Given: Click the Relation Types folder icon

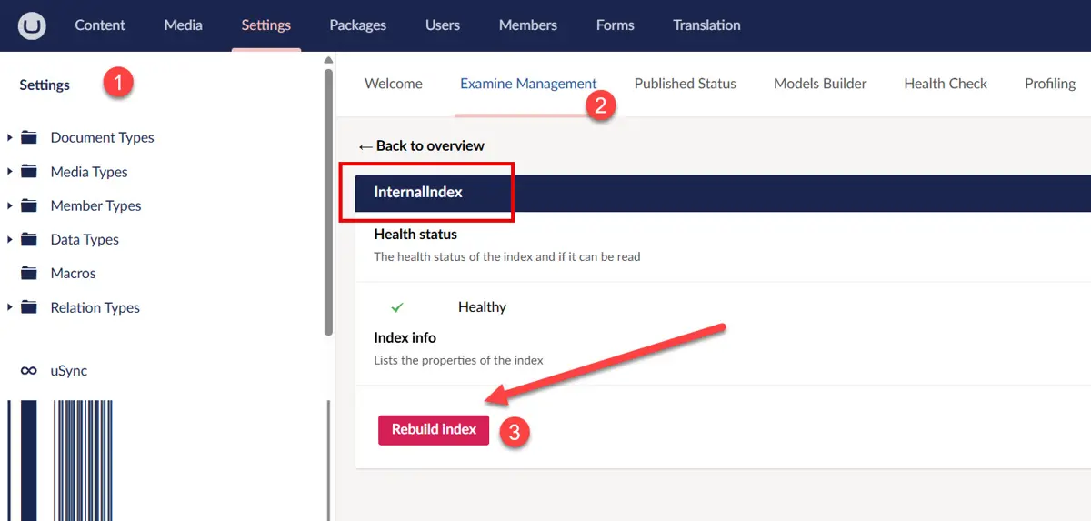Looking at the screenshot, I should (29, 307).
